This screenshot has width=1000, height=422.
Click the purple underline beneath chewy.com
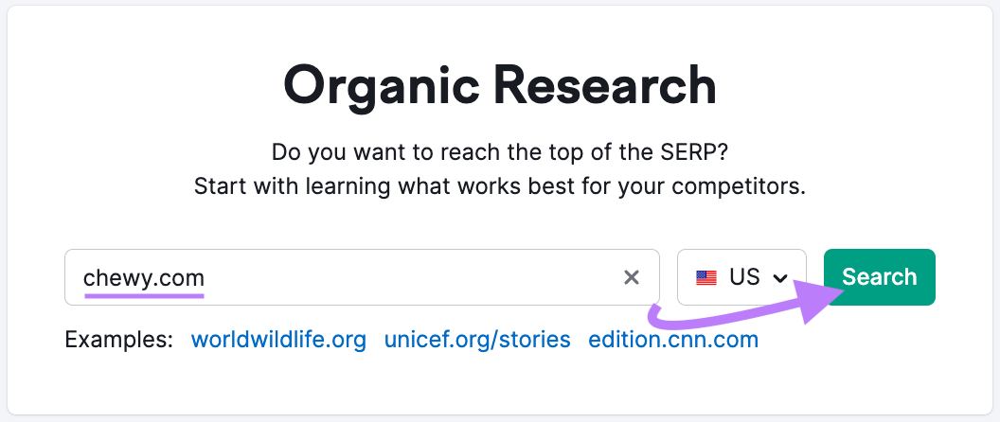(x=144, y=294)
